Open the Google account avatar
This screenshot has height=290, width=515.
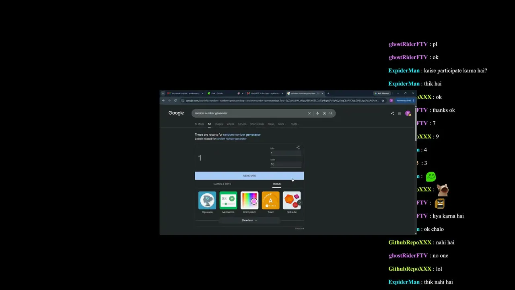pyautogui.click(x=408, y=113)
